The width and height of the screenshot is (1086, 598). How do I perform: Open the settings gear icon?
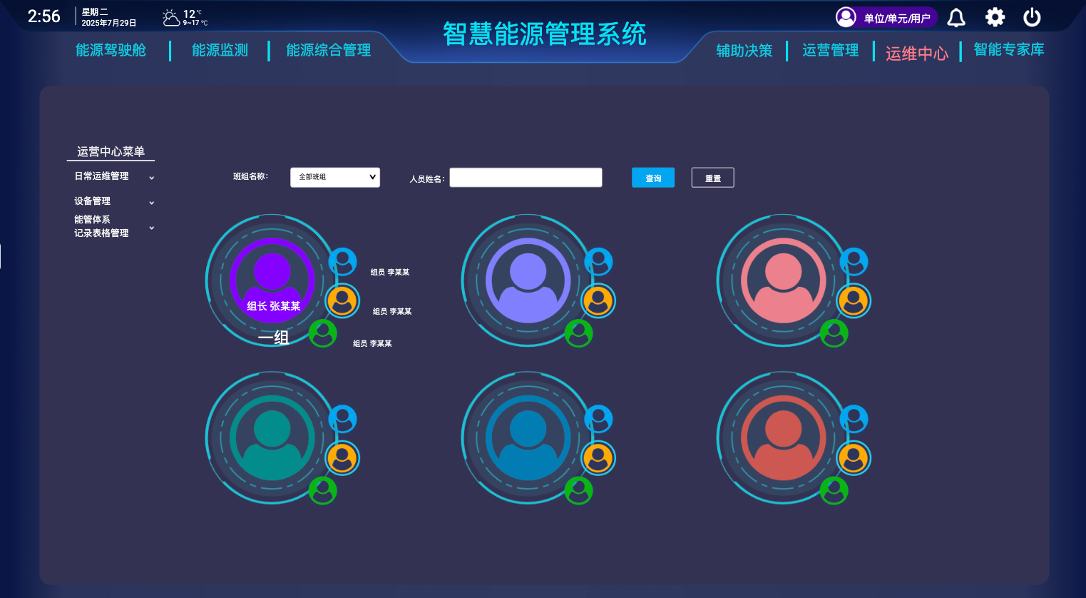[x=995, y=17]
